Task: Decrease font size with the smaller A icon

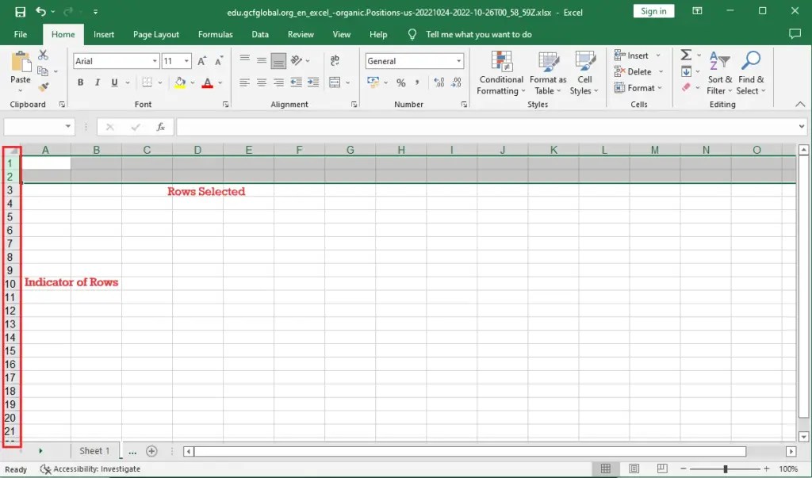Action: click(219, 61)
